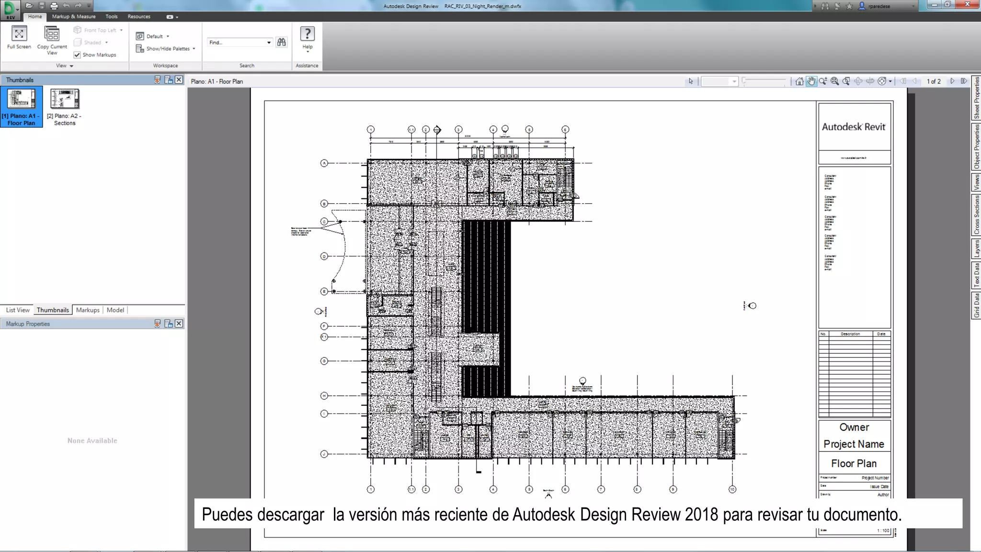Select the Zoom magnifier tool
This screenshot has width=981, height=552.
click(x=823, y=81)
